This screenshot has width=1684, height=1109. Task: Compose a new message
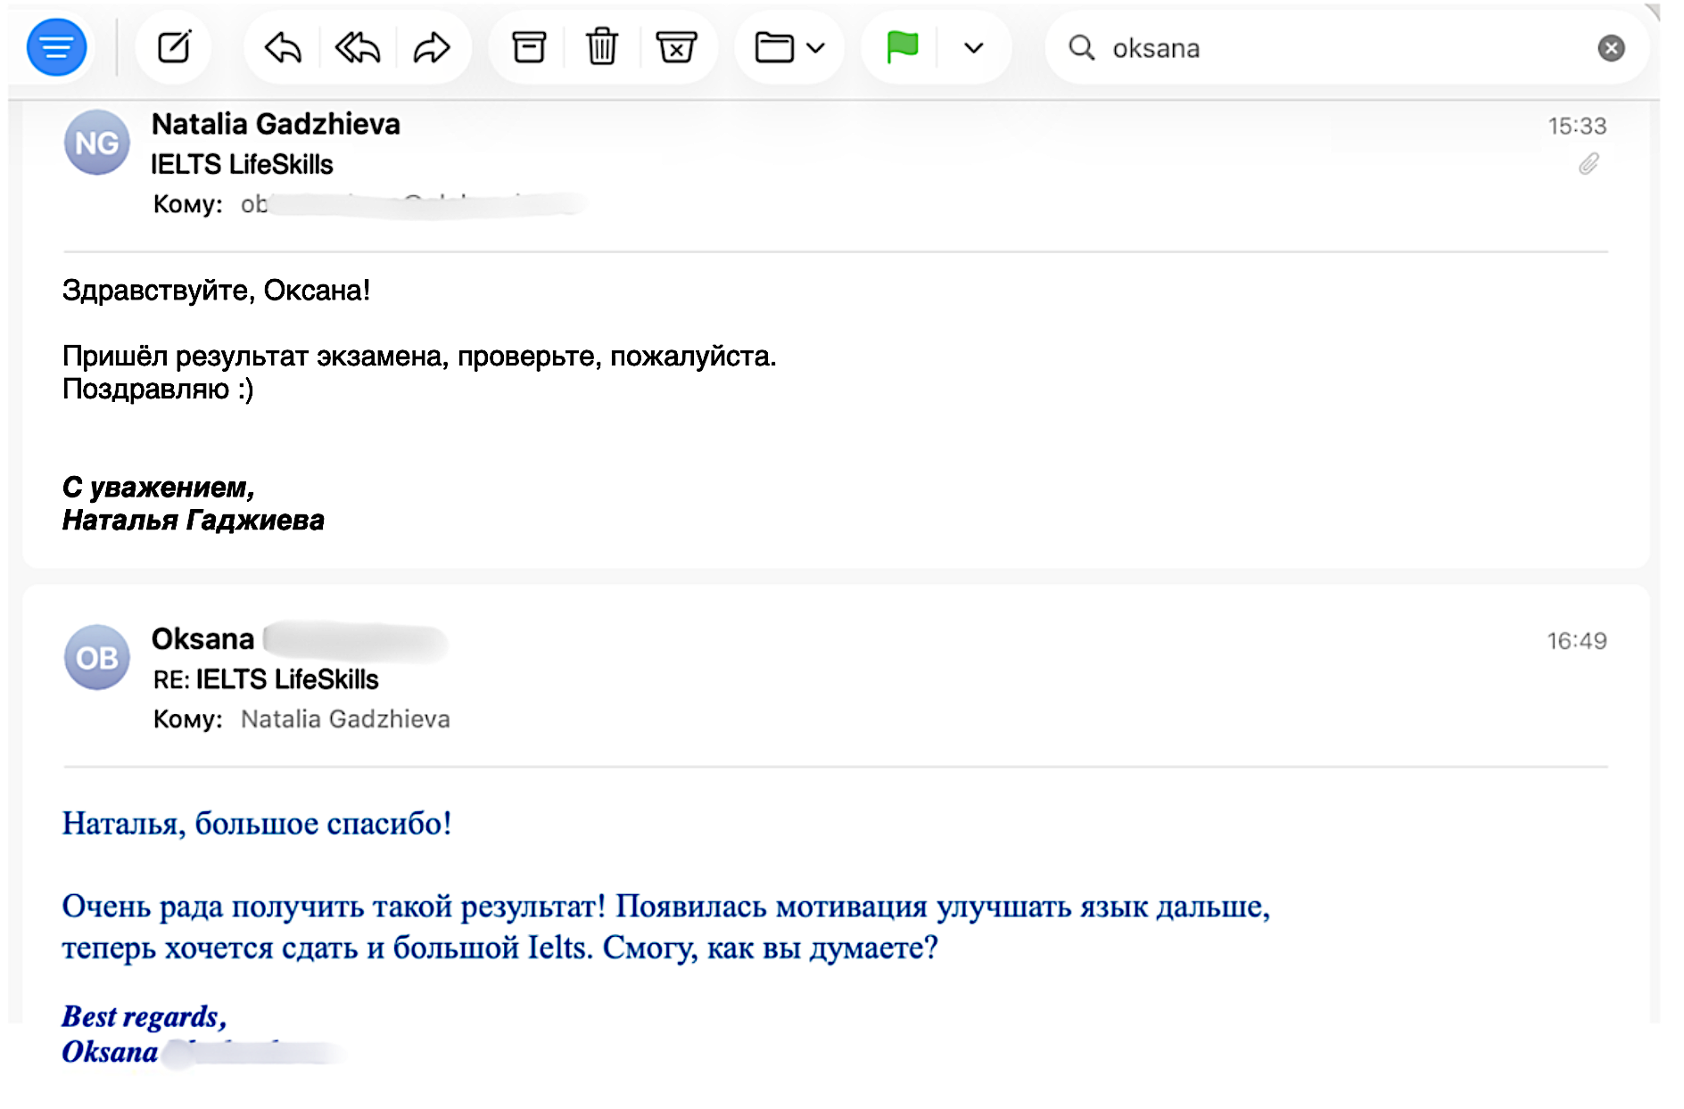(x=174, y=47)
